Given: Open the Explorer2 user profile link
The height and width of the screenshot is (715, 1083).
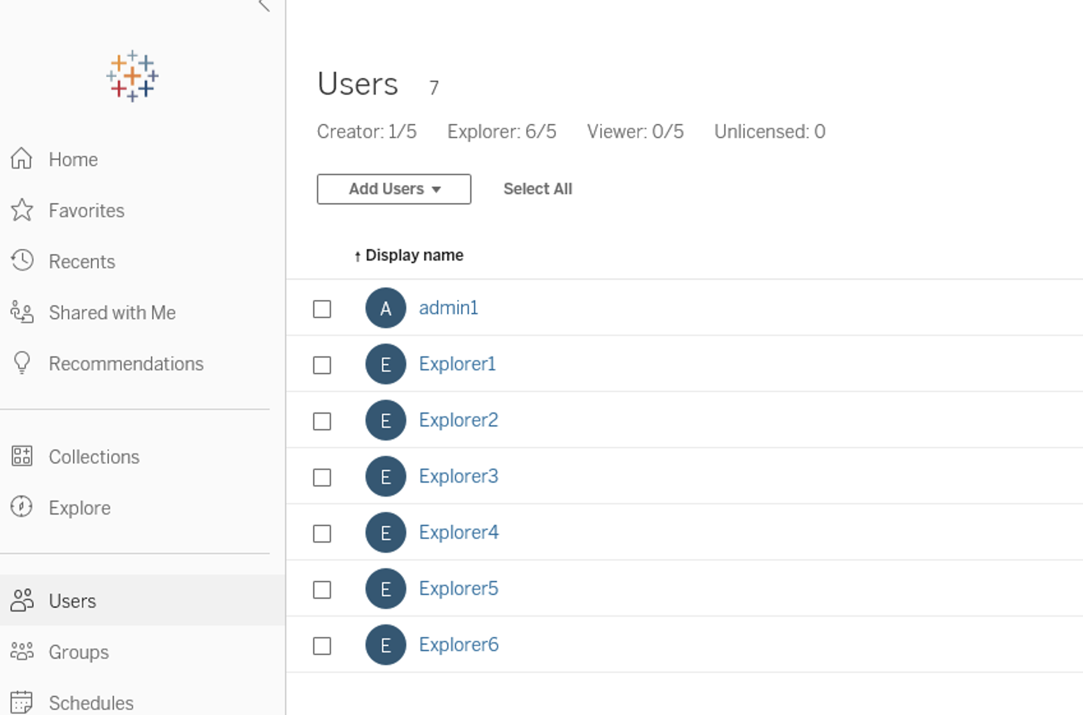Looking at the screenshot, I should pos(458,420).
